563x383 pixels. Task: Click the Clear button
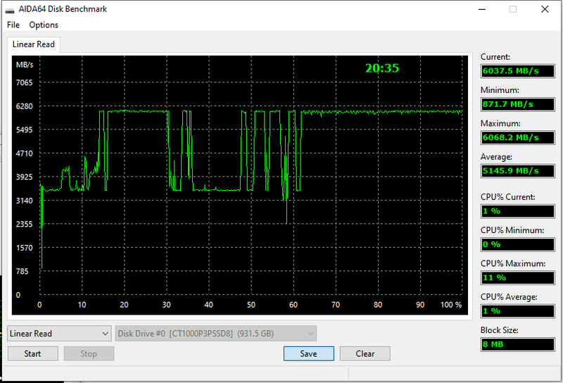pos(365,353)
